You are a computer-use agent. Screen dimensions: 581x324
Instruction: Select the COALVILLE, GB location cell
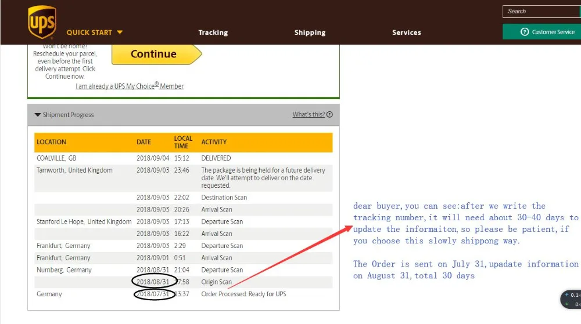coord(56,158)
